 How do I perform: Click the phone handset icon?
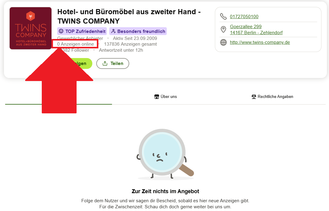(223, 16)
